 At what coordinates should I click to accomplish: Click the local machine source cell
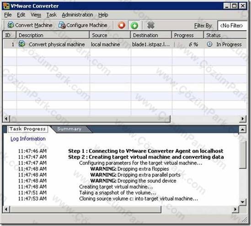(x=105, y=44)
